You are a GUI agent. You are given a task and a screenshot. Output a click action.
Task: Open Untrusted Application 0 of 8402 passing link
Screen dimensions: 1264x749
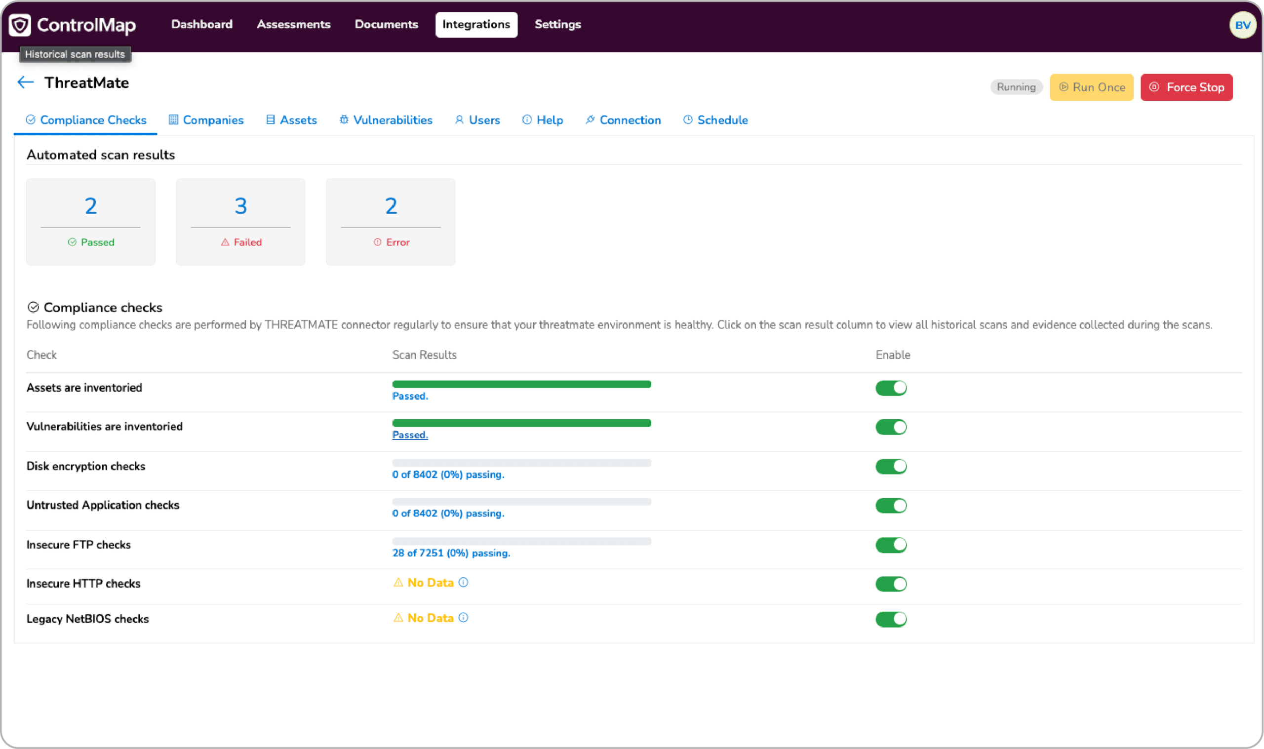[x=448, y=513]
